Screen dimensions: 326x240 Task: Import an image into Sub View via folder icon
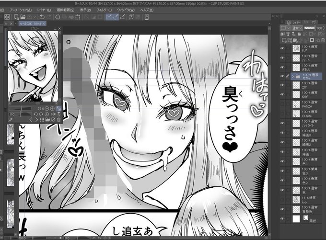click(47, 120)
